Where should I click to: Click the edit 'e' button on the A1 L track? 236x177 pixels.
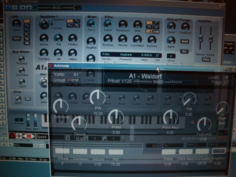[36, 145]
